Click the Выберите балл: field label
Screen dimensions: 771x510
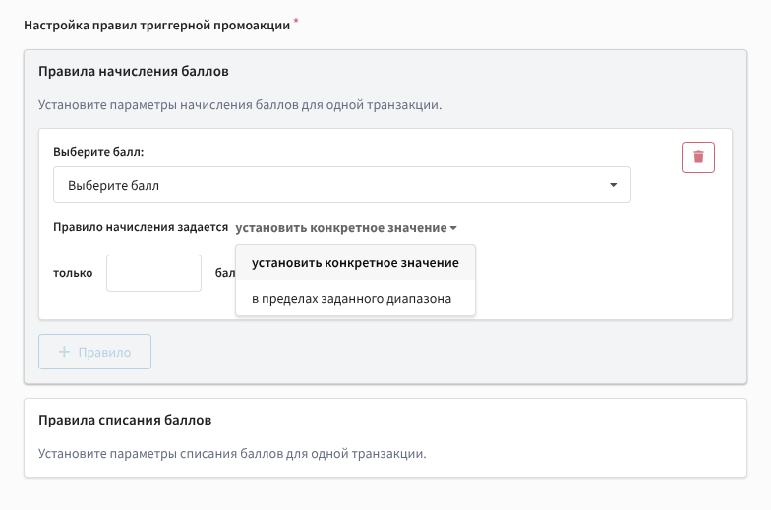98,153
